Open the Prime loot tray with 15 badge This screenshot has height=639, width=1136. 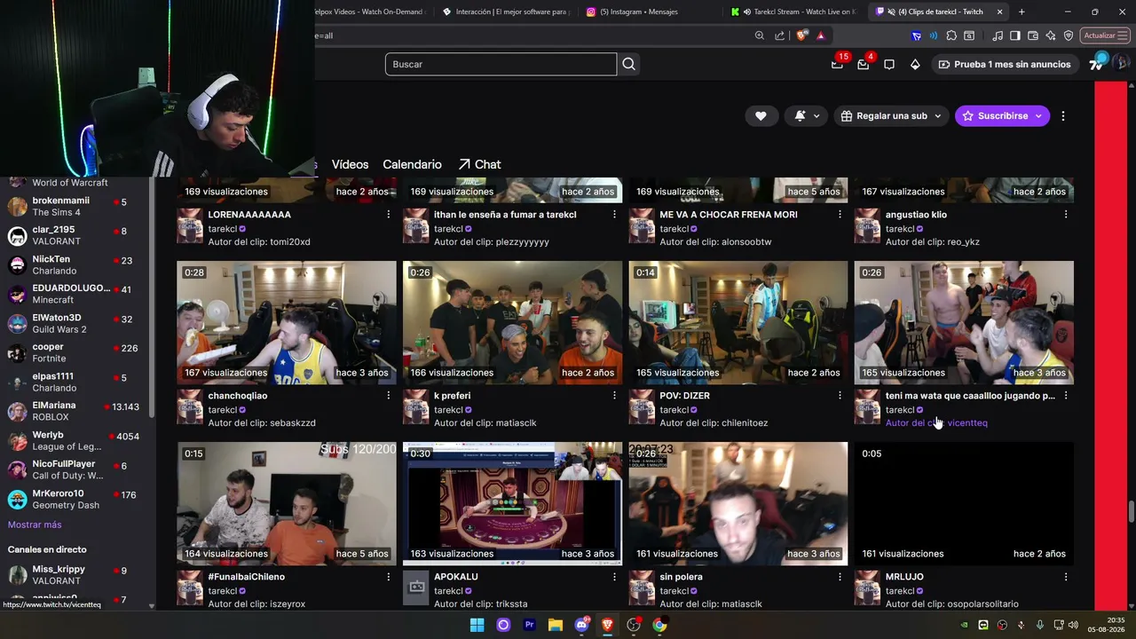coord(837,64)
